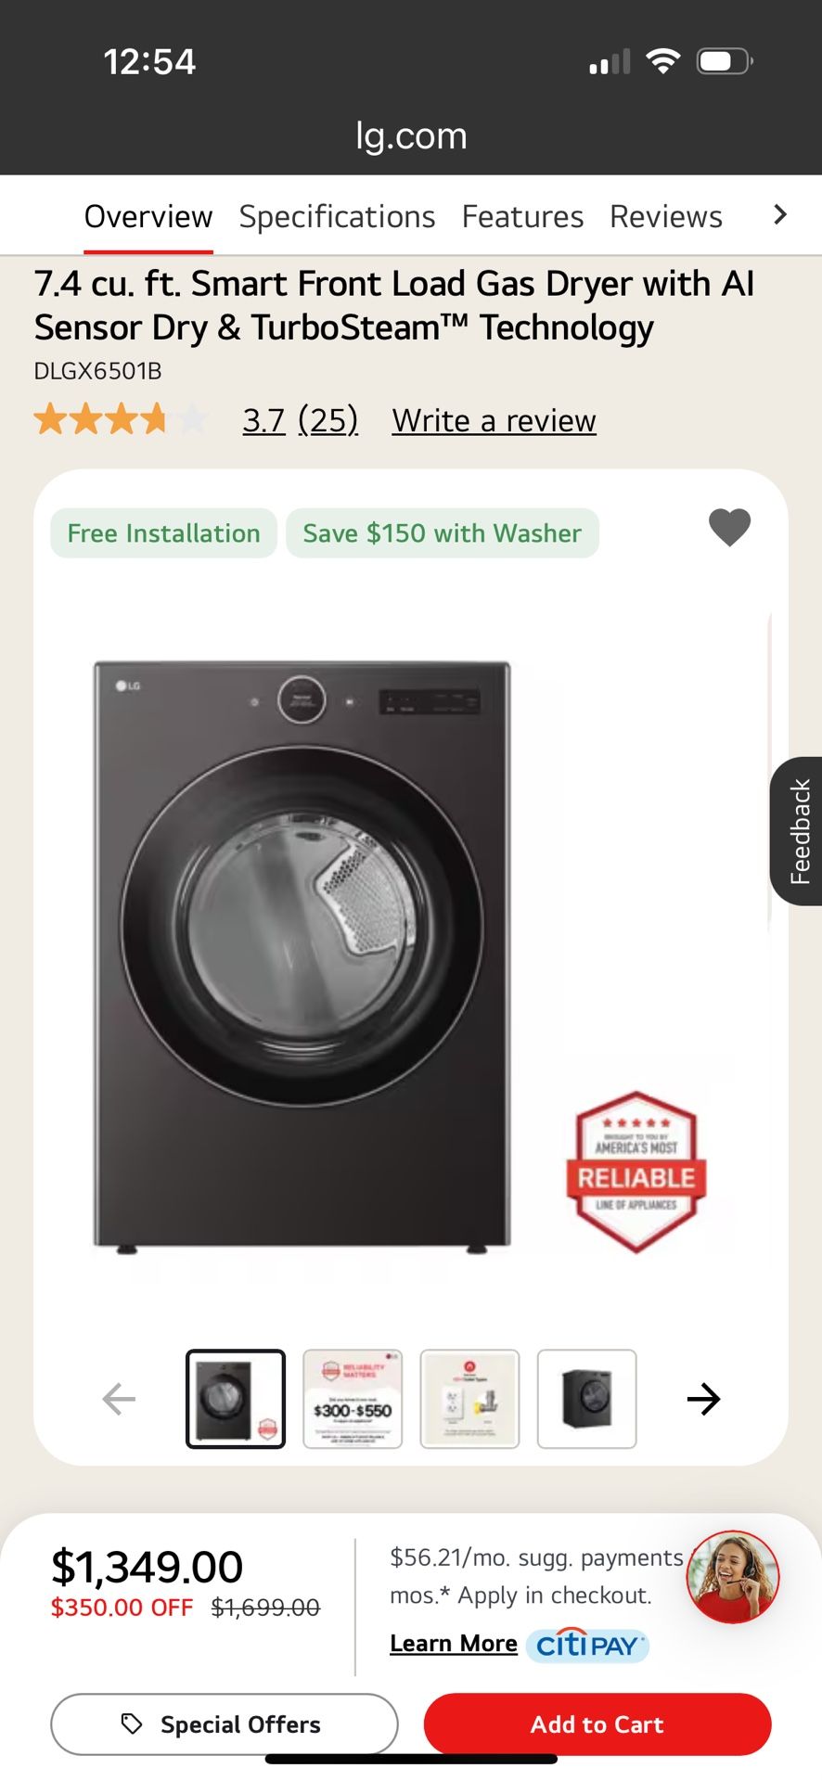Open the Feedback side tab
822x1781 pixels.
point(796,831)
